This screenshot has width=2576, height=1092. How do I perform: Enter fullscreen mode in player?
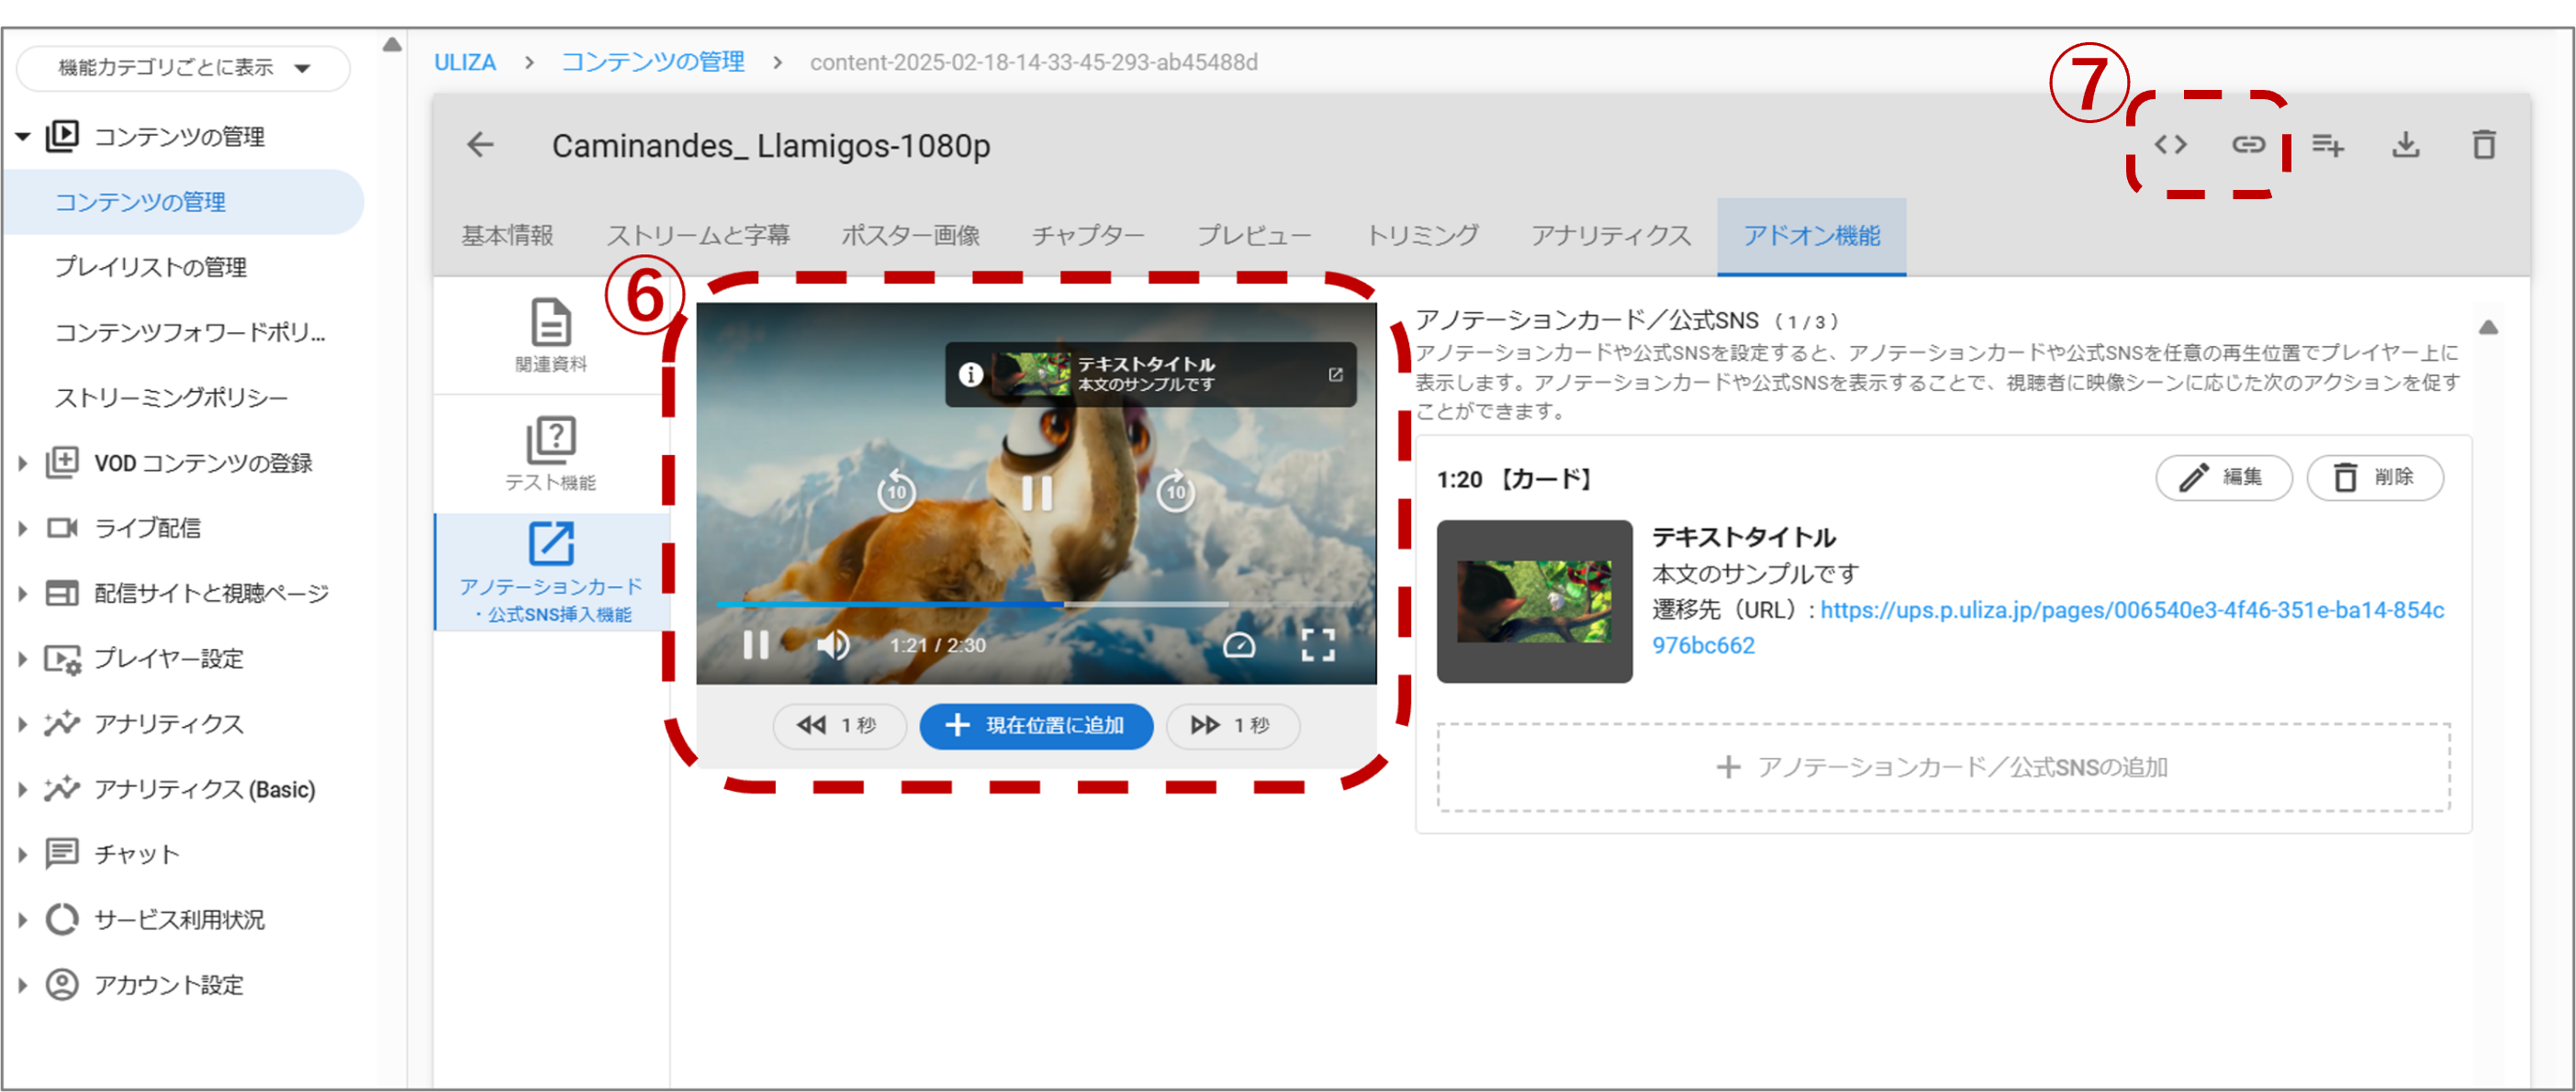(1318, 645)
